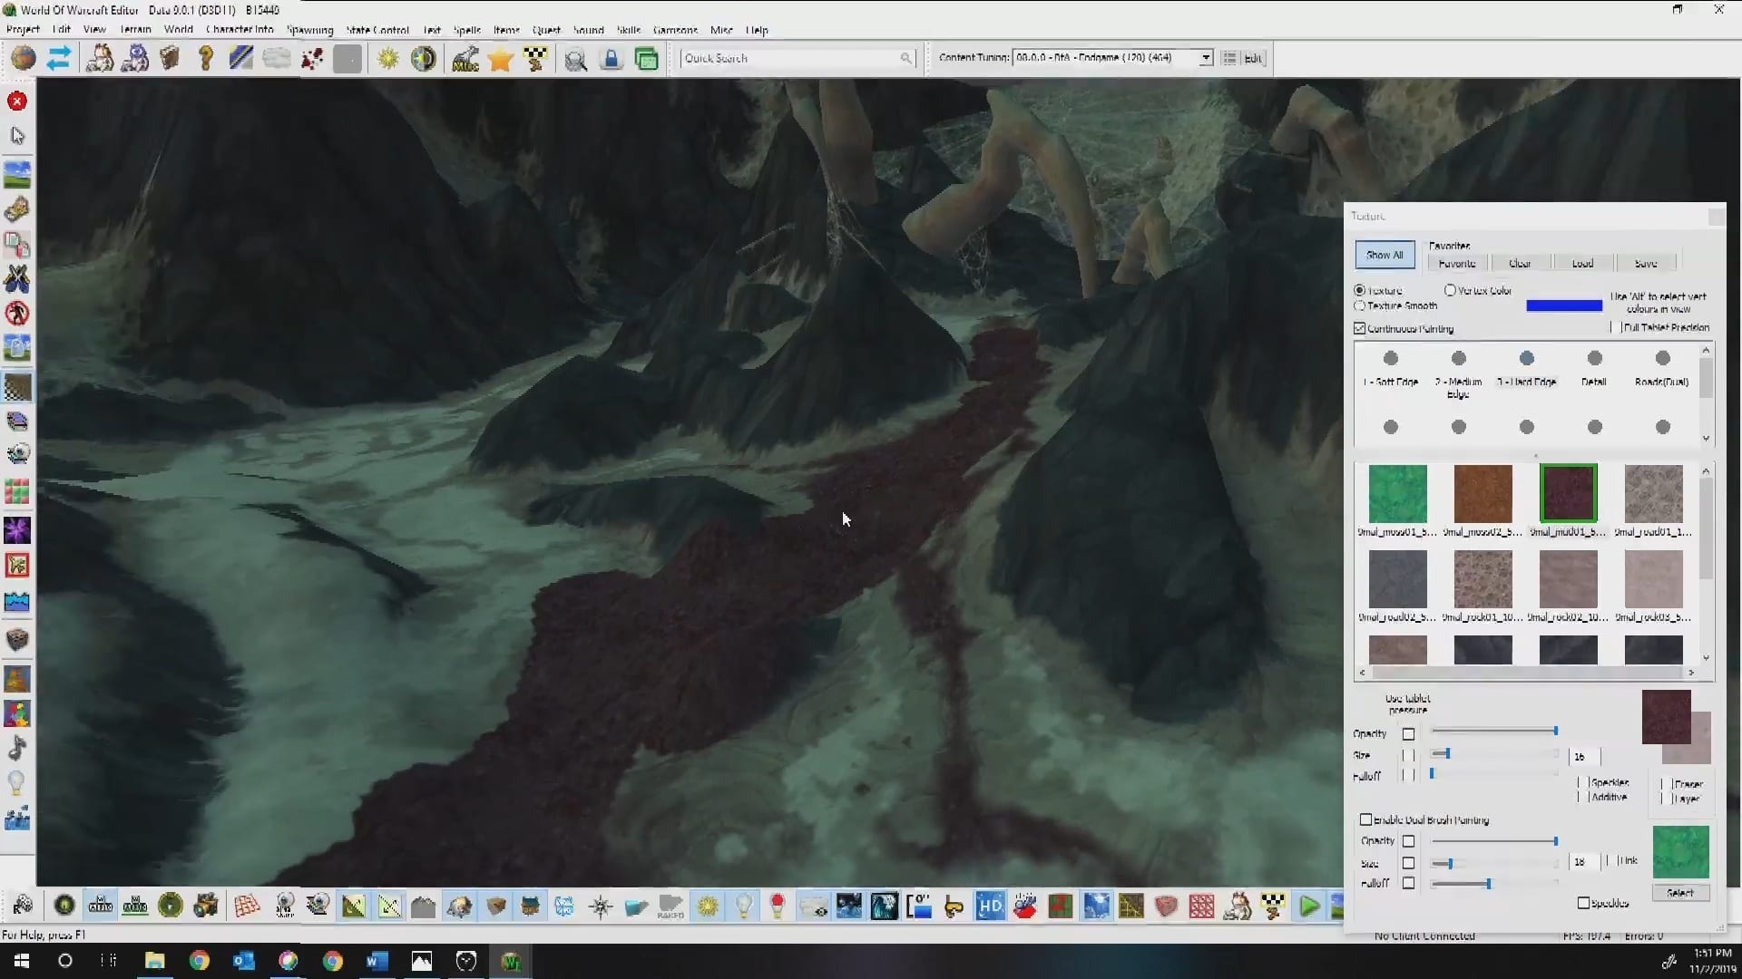Click the blue vertex color swatch
1742x979 pixels.
click(x=1563, y=305)
